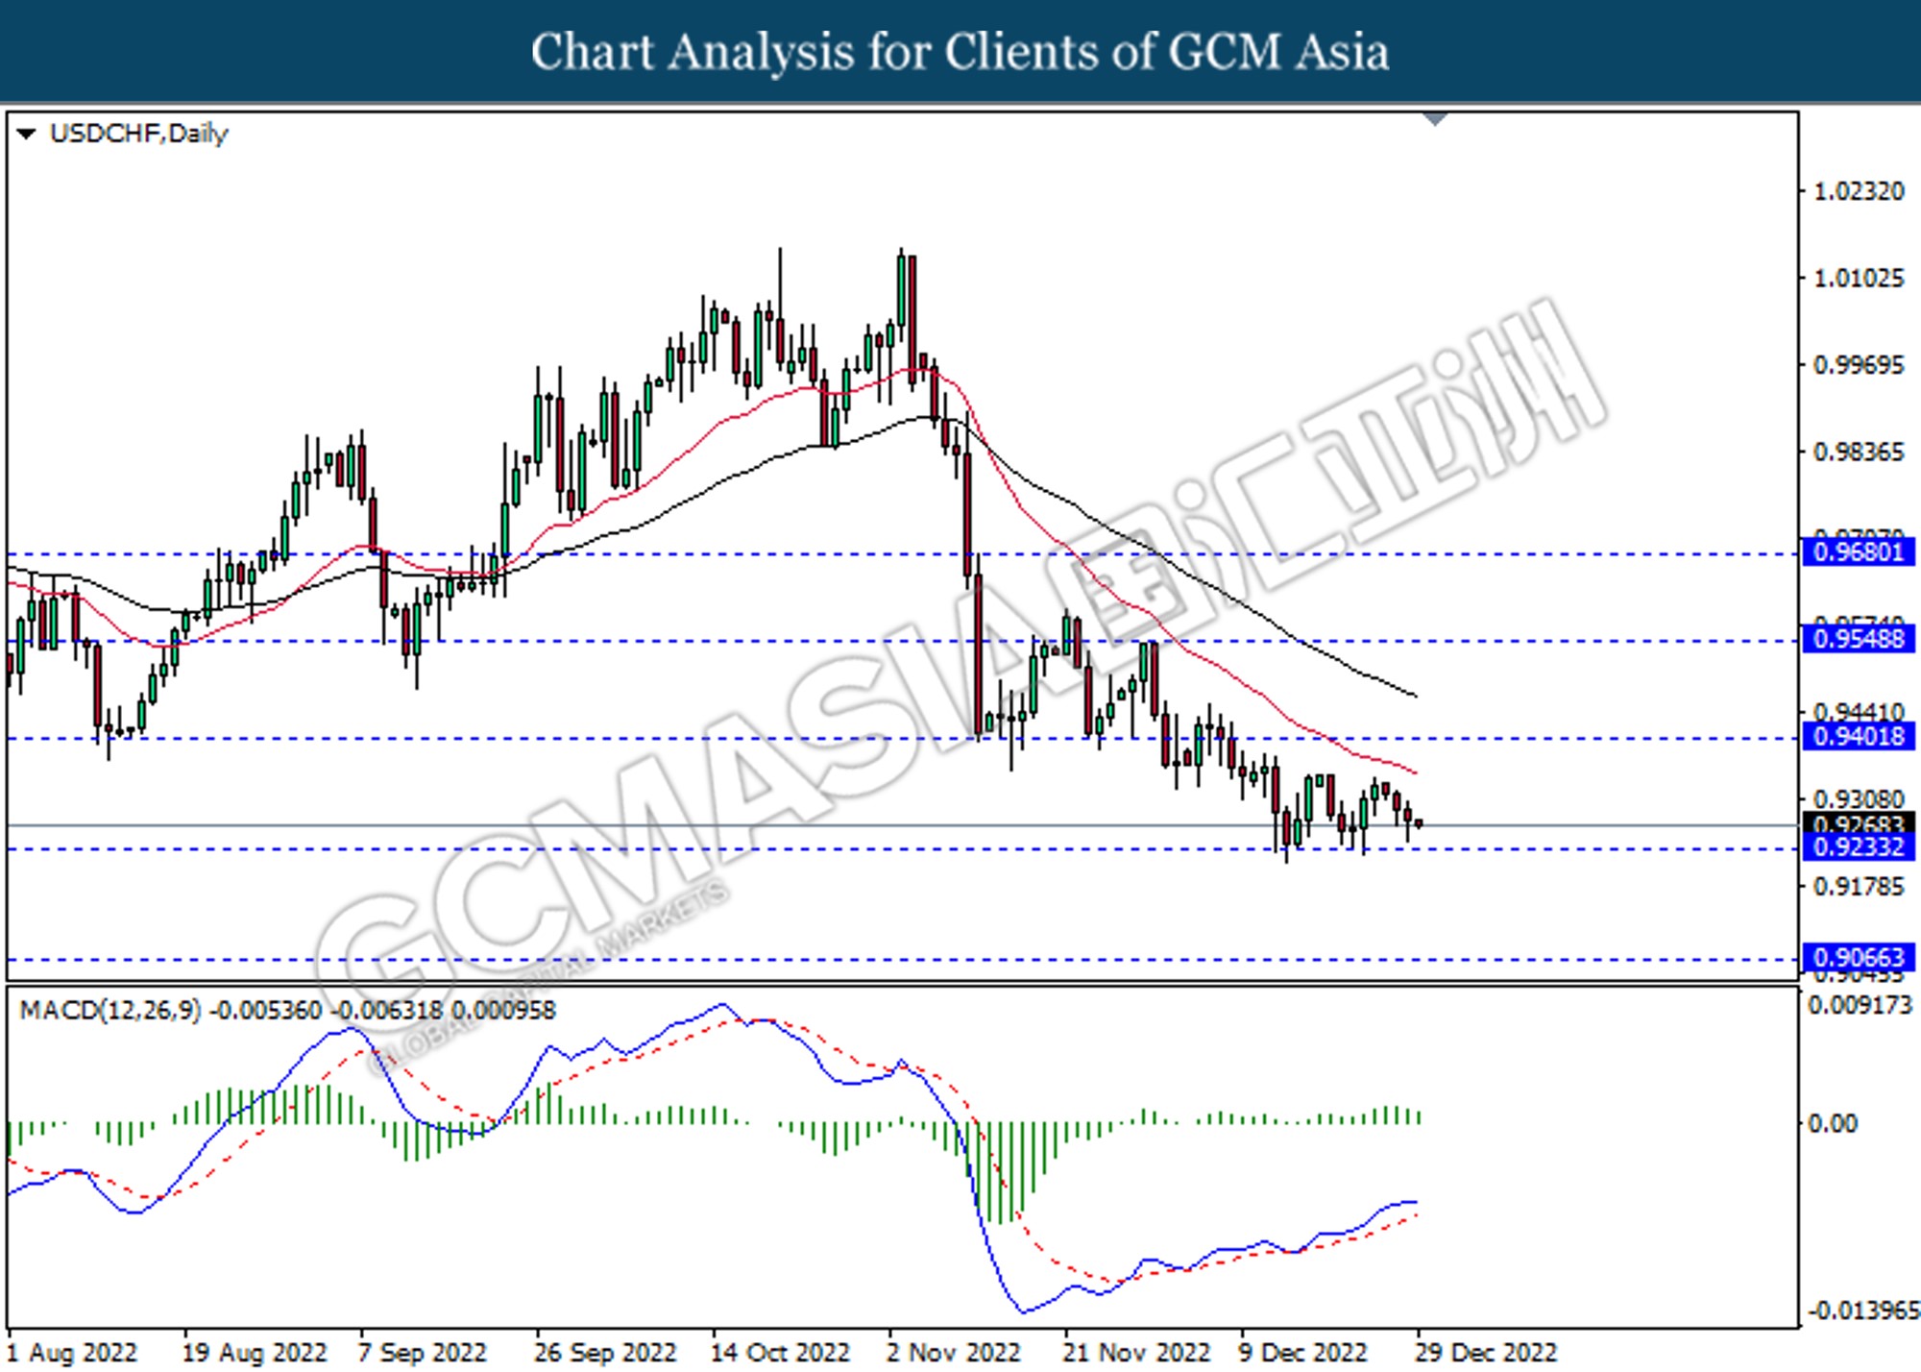Click the 0.96801 price level label
This screenshot has height=1372, width=1921.
pos(1859,551)
